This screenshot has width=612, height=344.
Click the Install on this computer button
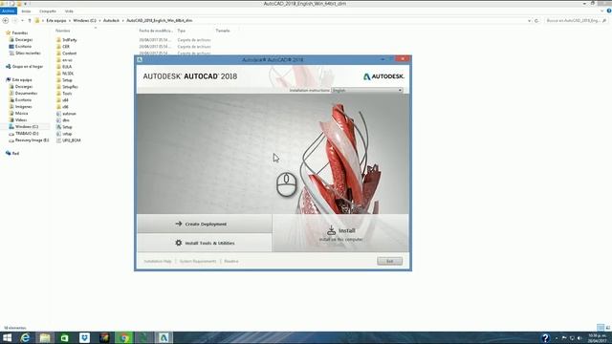pyautogui.click(x=340, y=233)
